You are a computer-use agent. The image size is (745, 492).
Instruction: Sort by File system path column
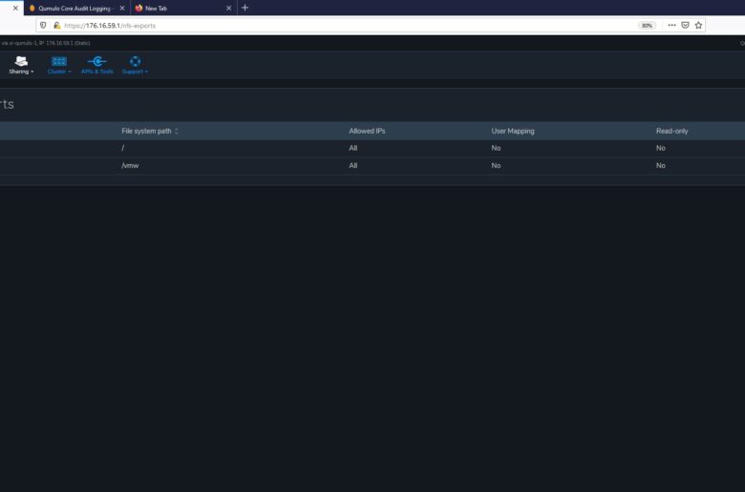150,131
